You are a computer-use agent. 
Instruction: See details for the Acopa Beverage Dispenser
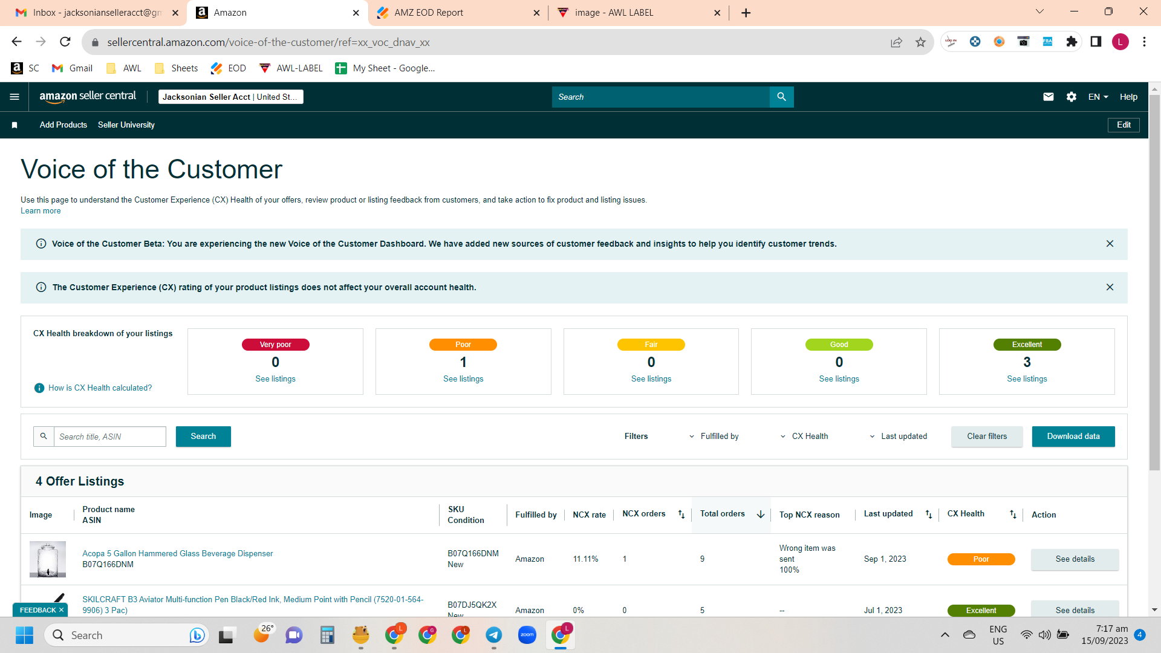(x=1075, y=559)
